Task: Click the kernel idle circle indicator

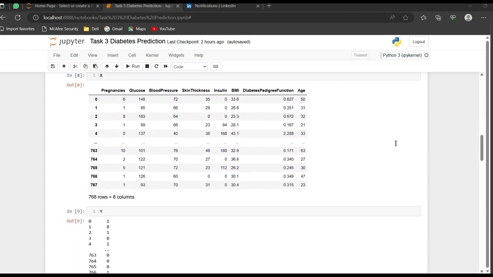Action: [426, 55]
